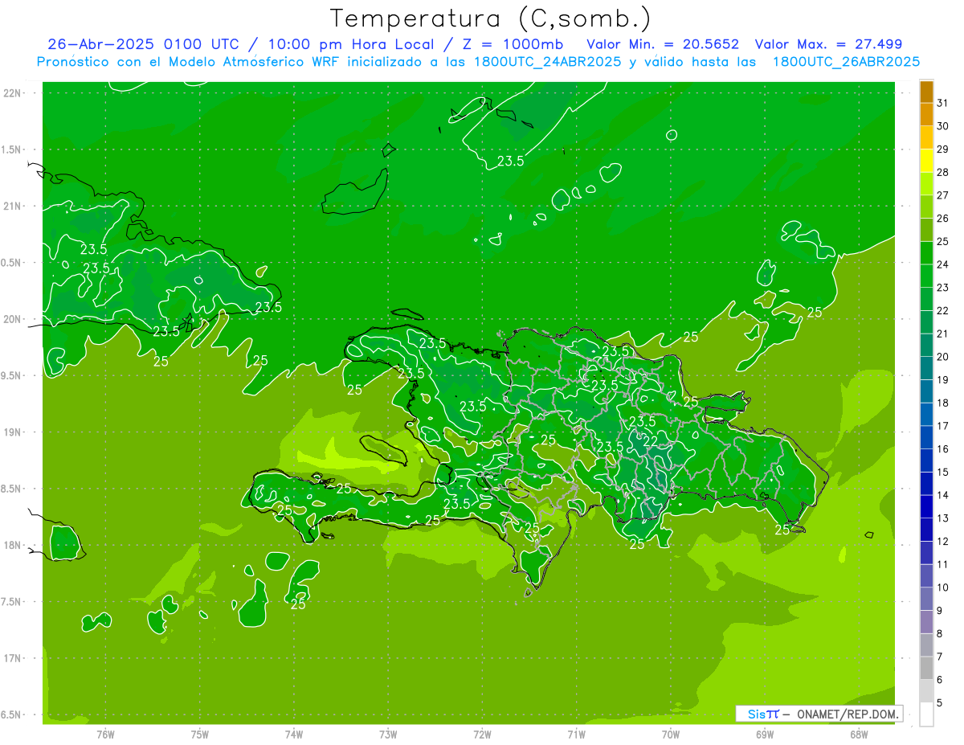Screen dimensions: 964x745
Task: Pick the purple swatch between colorbar 9 and 10
Action: click(x=926, y=599)
